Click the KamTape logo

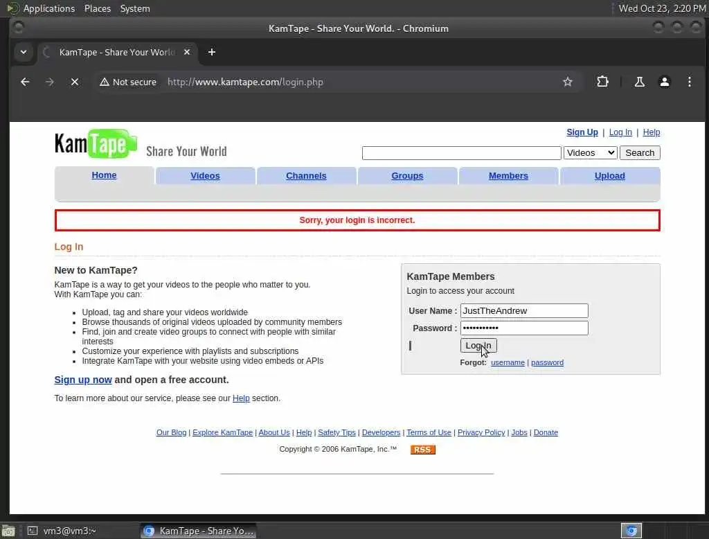coord(96,144)
